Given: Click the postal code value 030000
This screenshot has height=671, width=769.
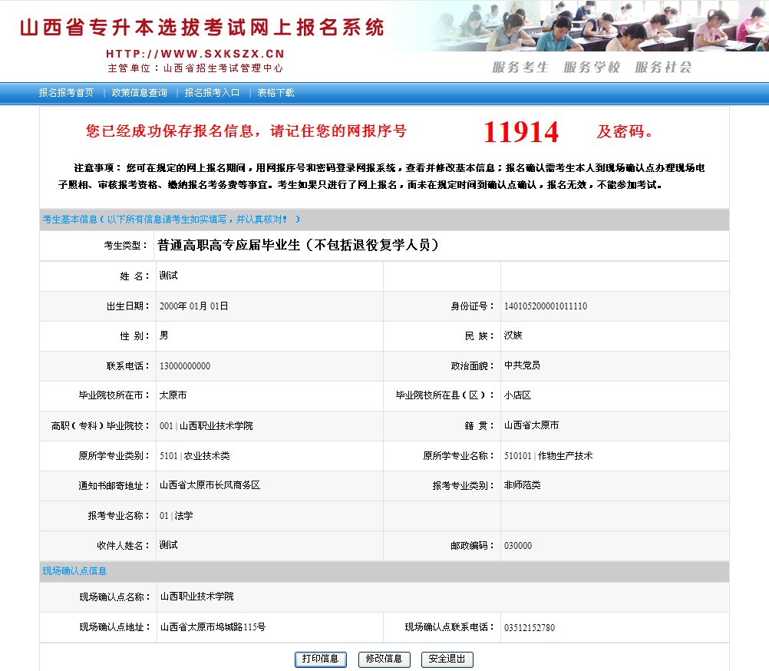Looking at the screenshot, I should 517,546.
